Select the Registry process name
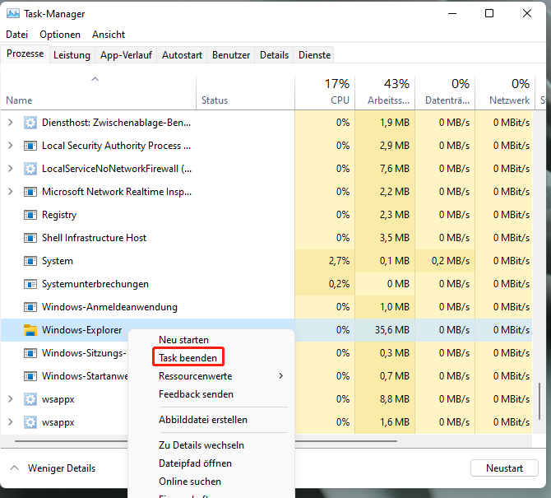 (59, 215)
